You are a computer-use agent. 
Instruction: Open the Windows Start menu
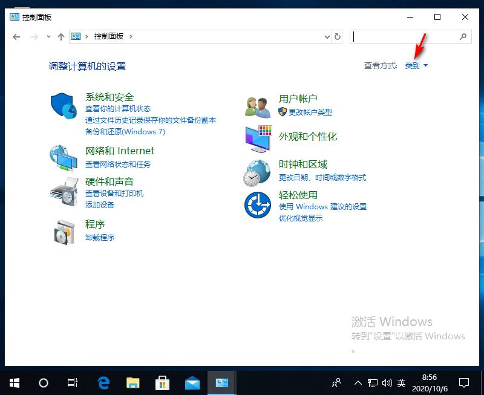tap(15, 383)
